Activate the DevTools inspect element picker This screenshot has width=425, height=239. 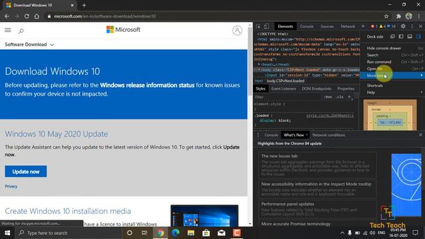258,27
